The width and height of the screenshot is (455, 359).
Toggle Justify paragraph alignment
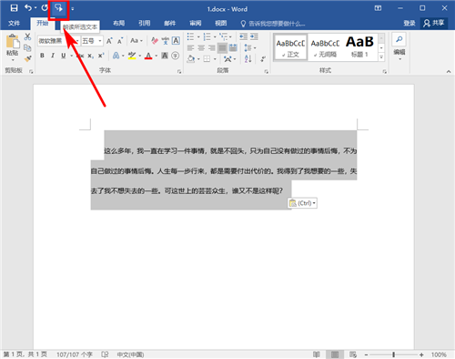(x=222, y=48)
